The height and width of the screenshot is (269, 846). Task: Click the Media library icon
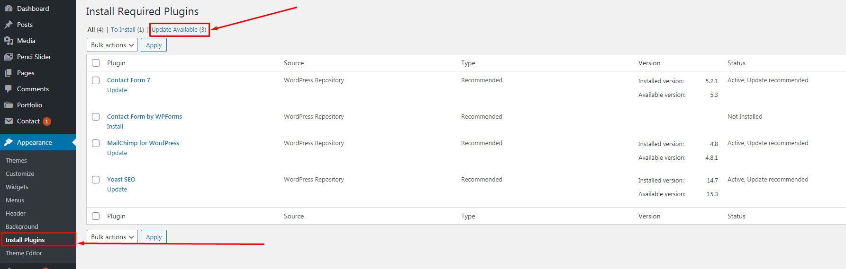[x=9, y=41]
